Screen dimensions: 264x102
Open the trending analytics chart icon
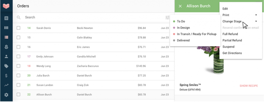coord(6,85)
